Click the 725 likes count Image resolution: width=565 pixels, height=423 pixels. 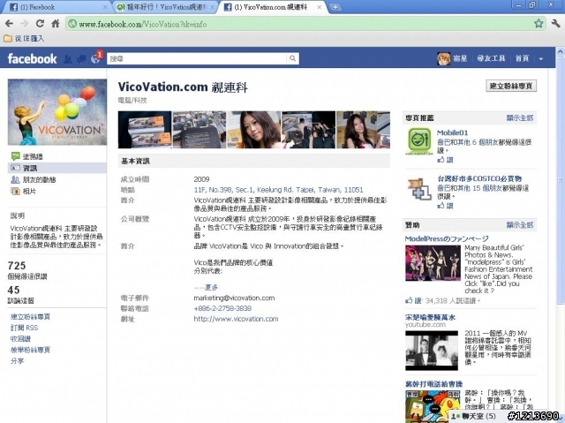click(x=17, y=266)
